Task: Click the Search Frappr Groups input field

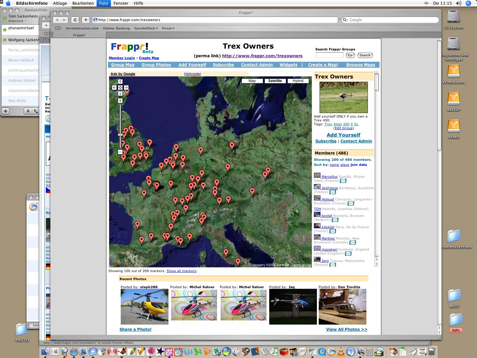Action: coord(329,55)
